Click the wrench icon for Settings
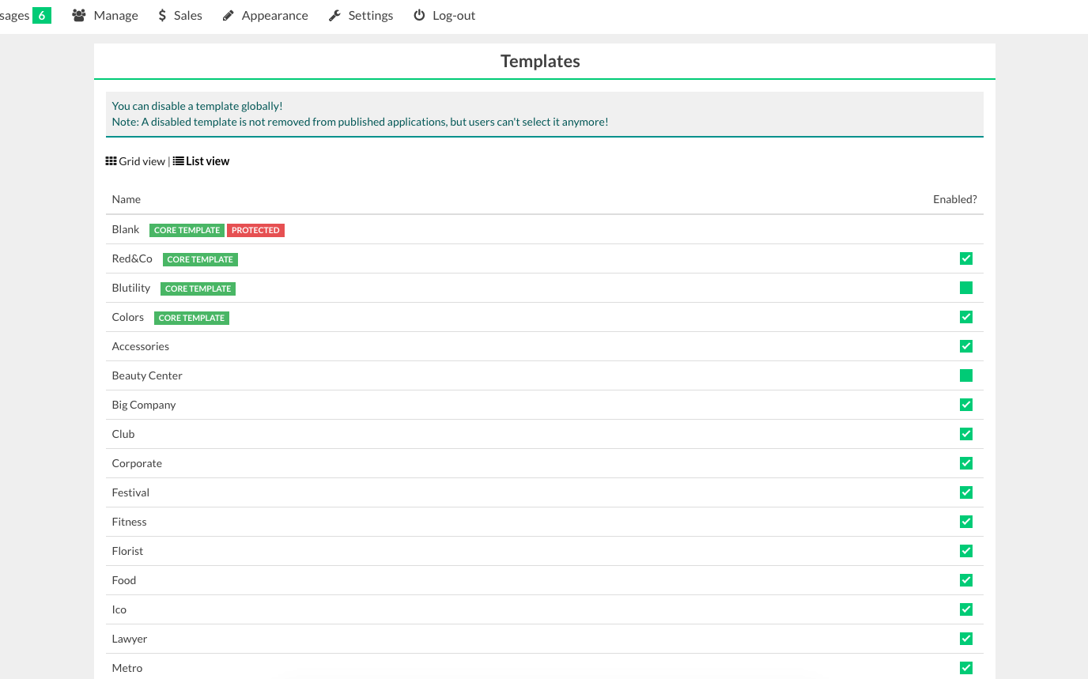This screenshot has width=1088, height=679. tap(334, 15)
